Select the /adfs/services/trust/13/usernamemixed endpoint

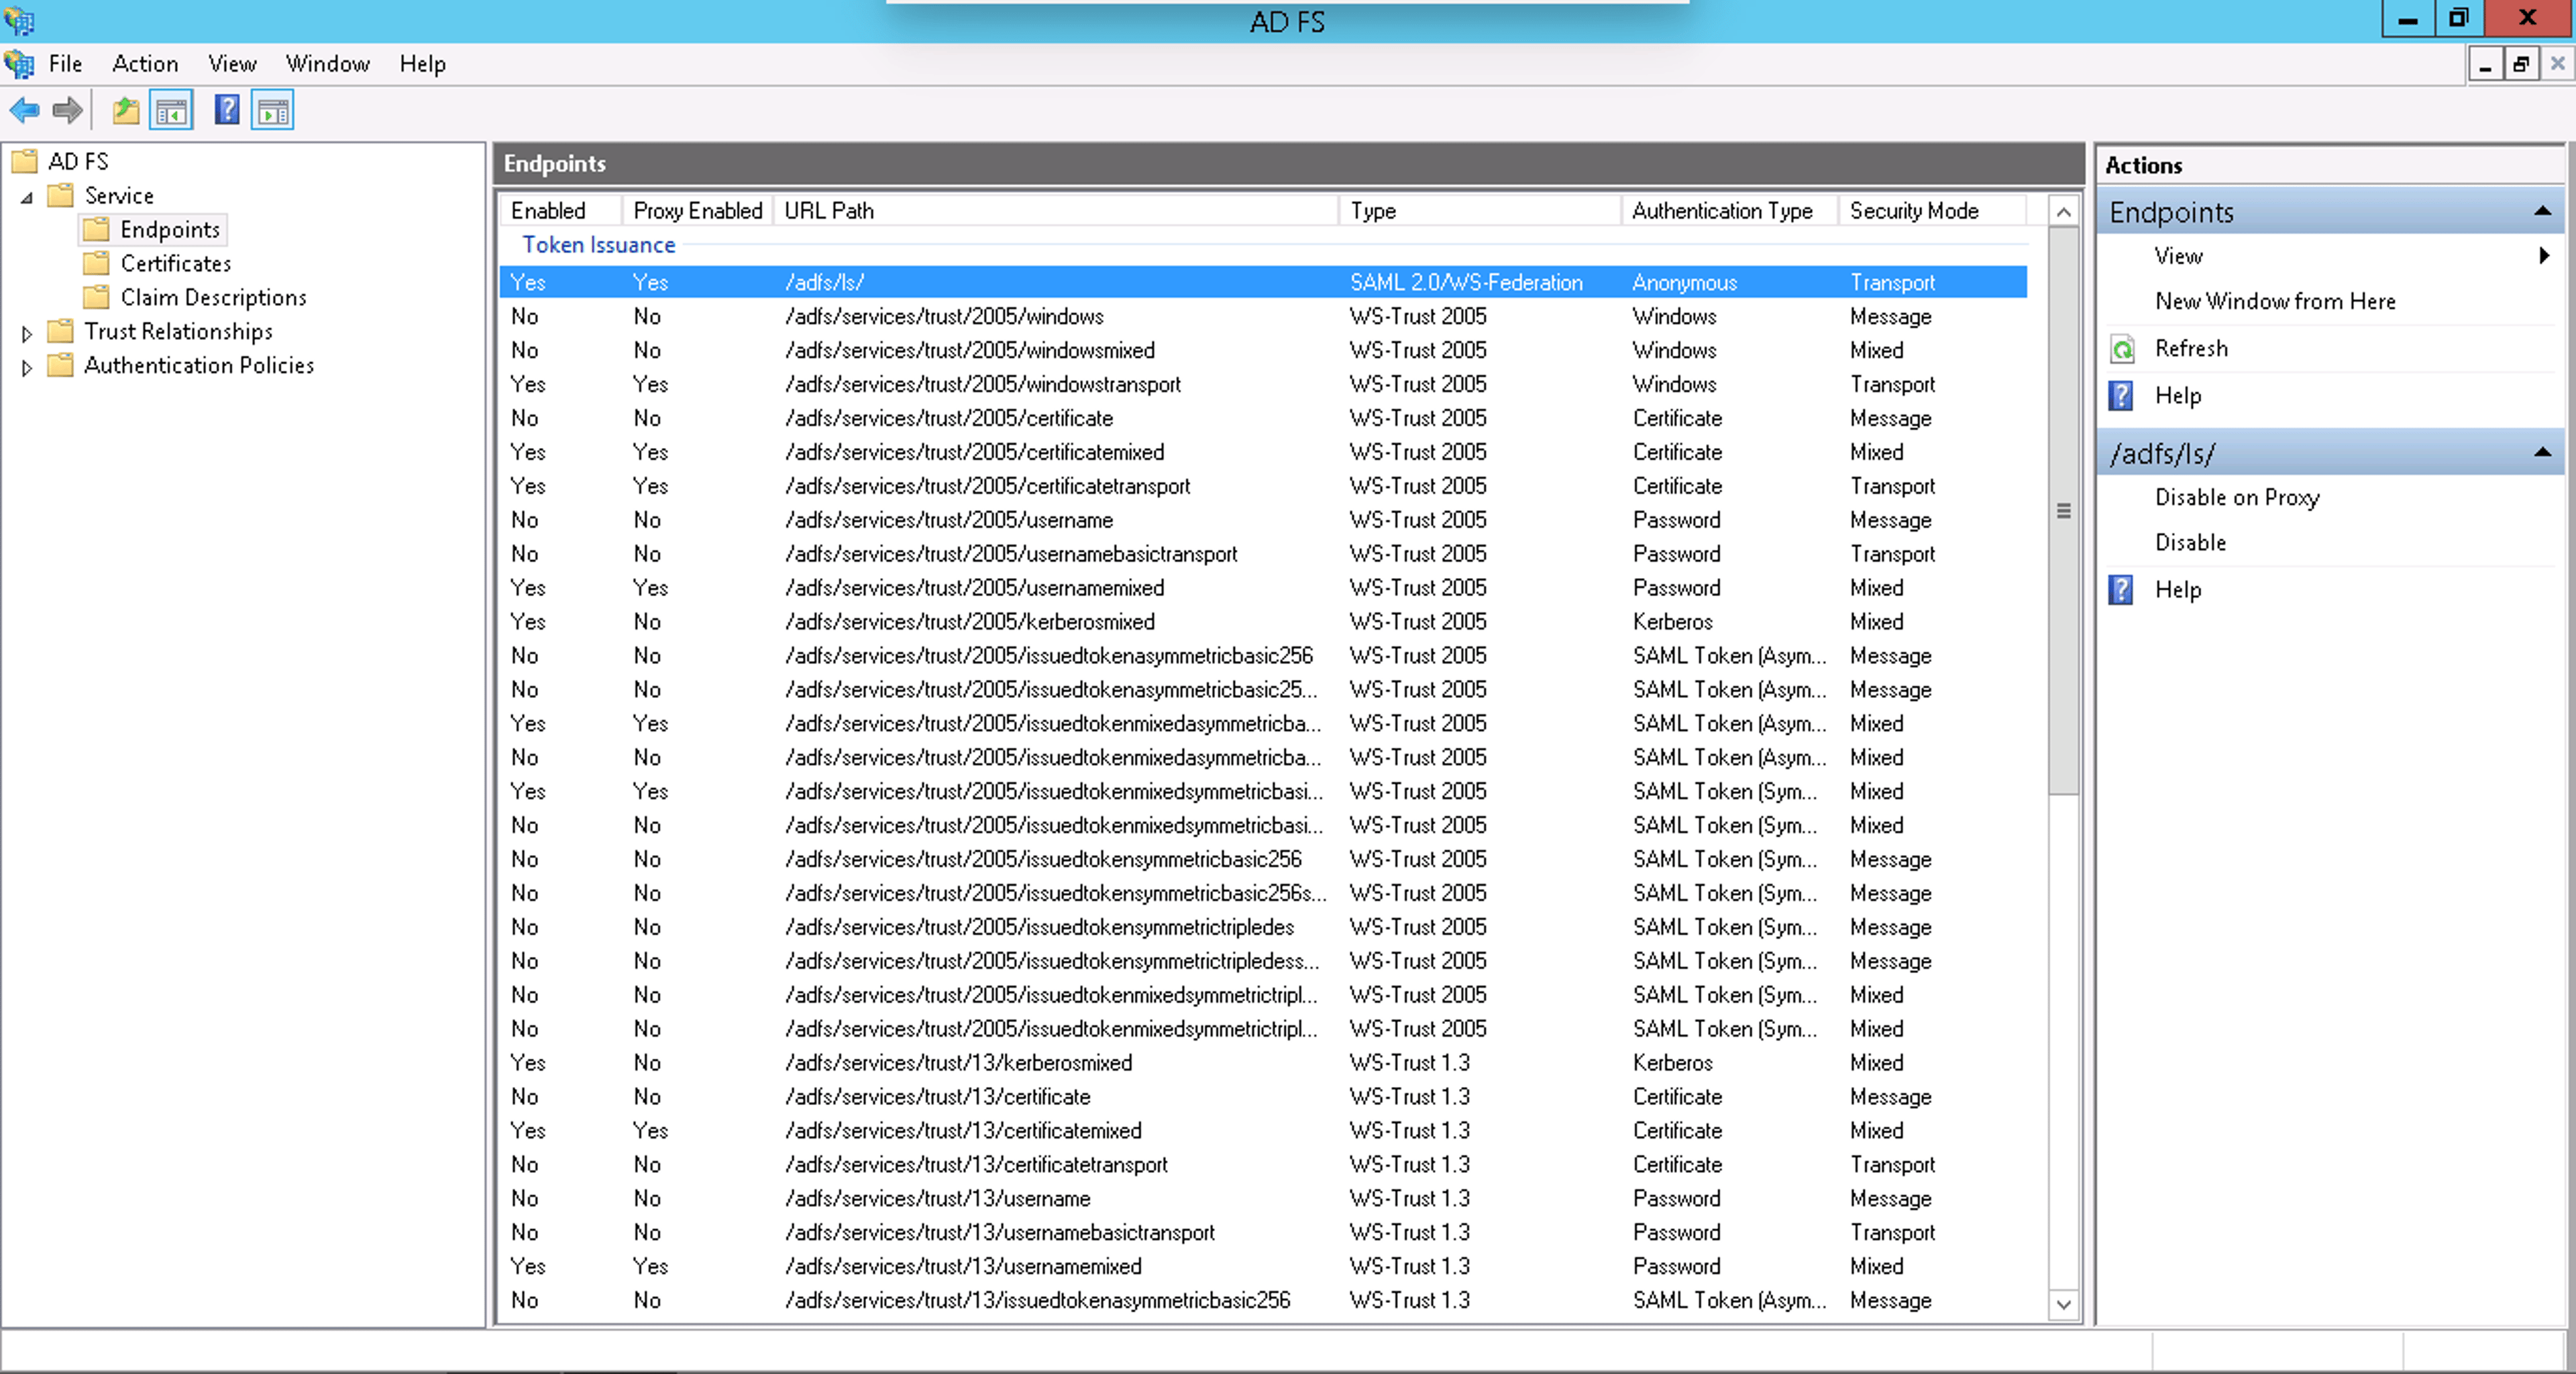pyautogui.click(x=1263, y=1267)
